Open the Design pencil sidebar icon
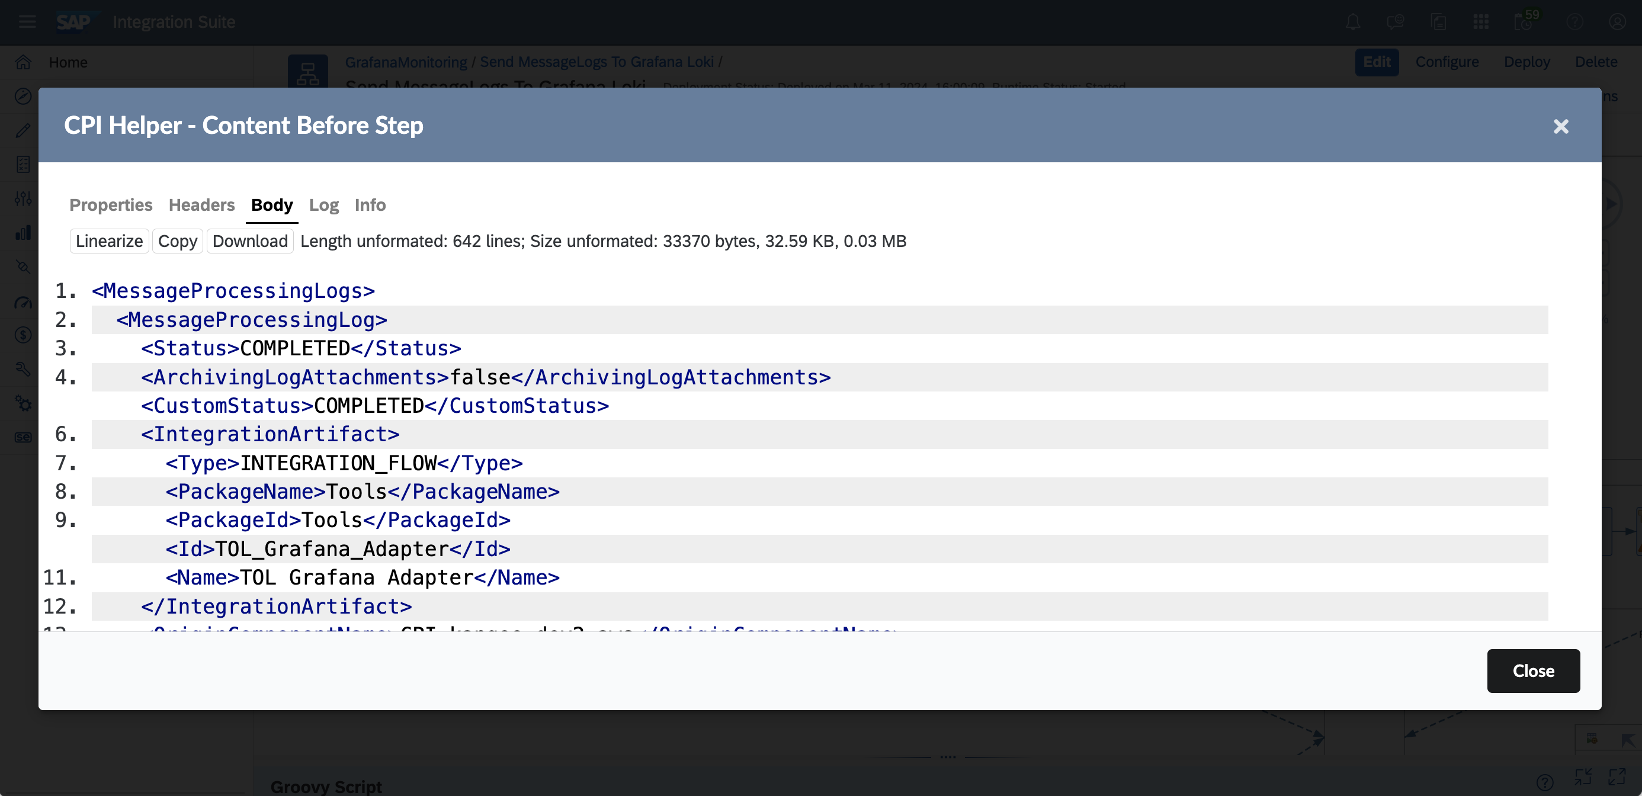 click(x=24, y=131)
